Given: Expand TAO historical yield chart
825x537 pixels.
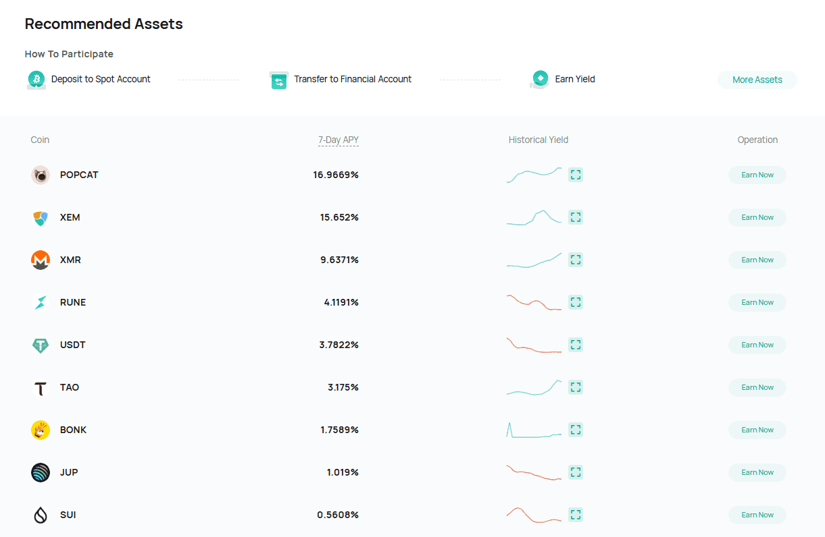Looking at the screenshot, I should (576, 387).
